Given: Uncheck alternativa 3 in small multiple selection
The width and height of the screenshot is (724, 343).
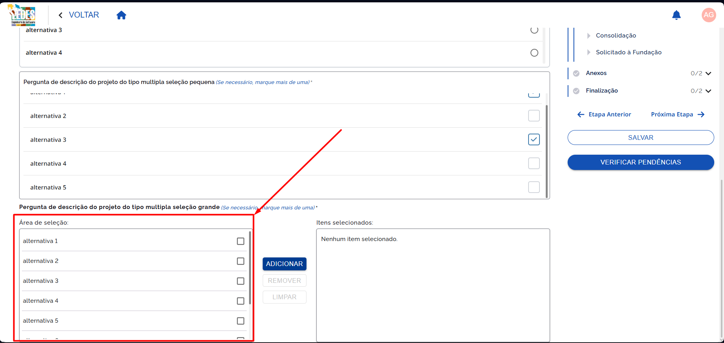Looking at the screenshot, I should [x=534, y=139].
